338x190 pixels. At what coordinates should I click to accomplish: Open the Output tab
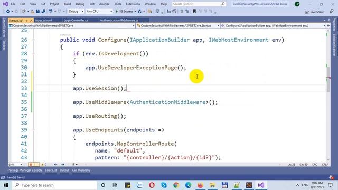64,170
